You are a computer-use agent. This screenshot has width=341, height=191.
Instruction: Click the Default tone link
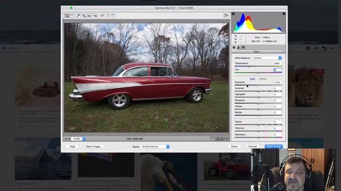tap(263, 79)
